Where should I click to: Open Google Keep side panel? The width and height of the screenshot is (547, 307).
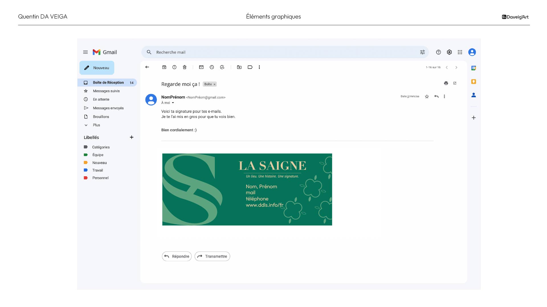coord(473,82)
